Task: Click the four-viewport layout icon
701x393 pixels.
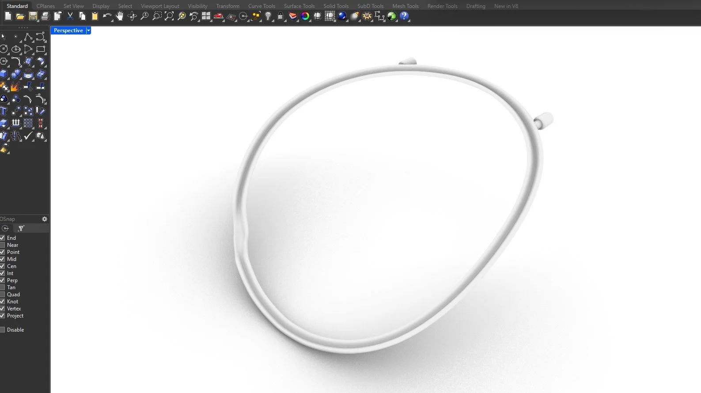Action: 206,16
